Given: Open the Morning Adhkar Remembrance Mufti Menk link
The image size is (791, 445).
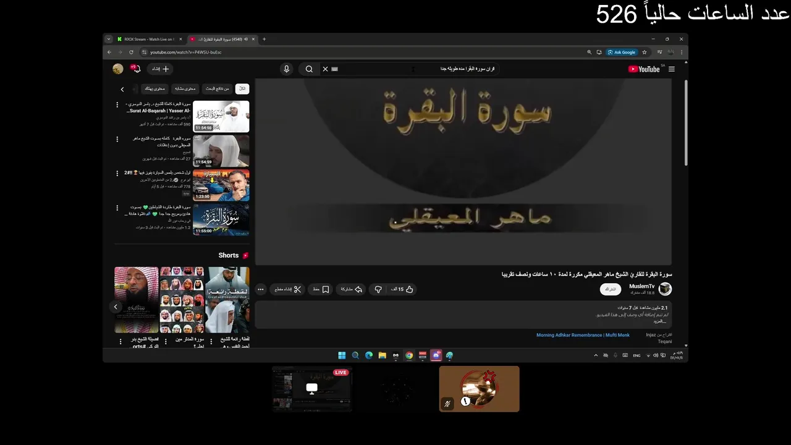Looking at the screenshot, I should coord(583,335).
